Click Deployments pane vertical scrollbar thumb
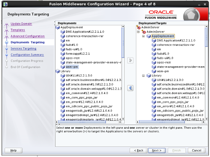210x157 pixels. [123, 43]
